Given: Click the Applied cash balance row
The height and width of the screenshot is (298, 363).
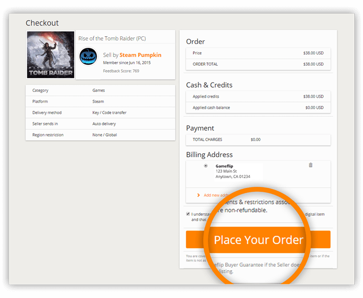Looking at the screenshot, I should [x=258, y=108].
